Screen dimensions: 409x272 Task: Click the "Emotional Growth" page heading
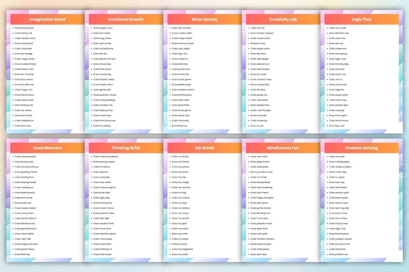point(126,19)
